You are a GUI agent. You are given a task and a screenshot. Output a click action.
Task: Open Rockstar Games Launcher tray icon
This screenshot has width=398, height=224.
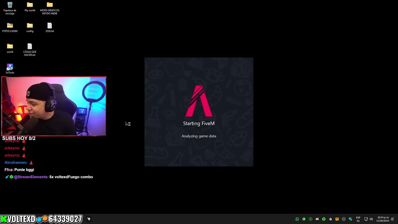pyautogui.click(x=337, y=219)
